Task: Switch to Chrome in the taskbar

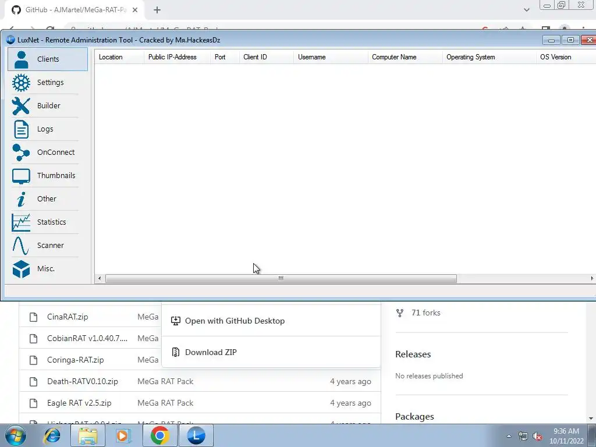Action: tap(159, 435)
